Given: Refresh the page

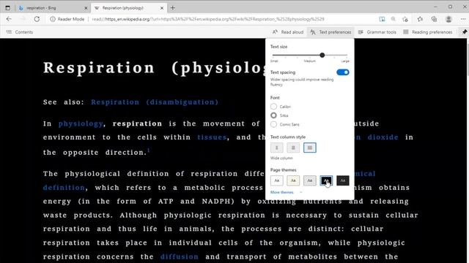Looking at the screenshot, I should (37, 19).
